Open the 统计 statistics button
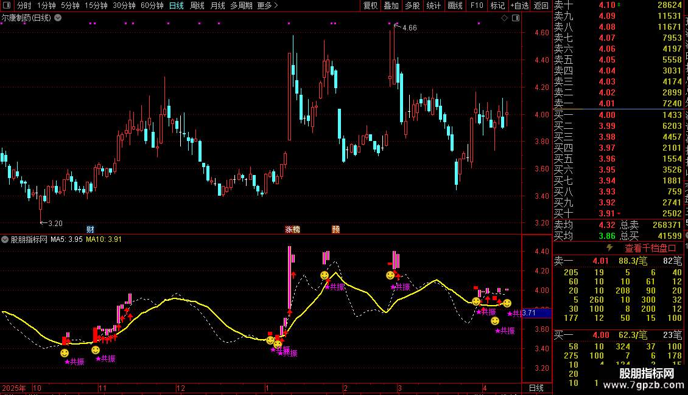This screenshot has width=688, height=395. pyautogui.click(x=434, y=5)
